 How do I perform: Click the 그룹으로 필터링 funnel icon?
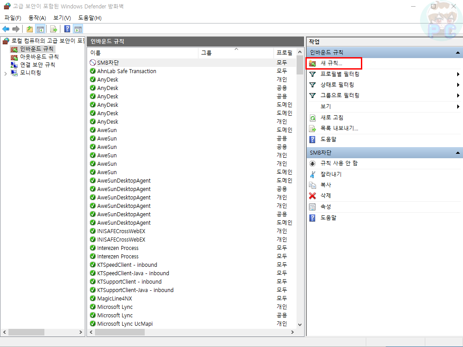point(313,96)
